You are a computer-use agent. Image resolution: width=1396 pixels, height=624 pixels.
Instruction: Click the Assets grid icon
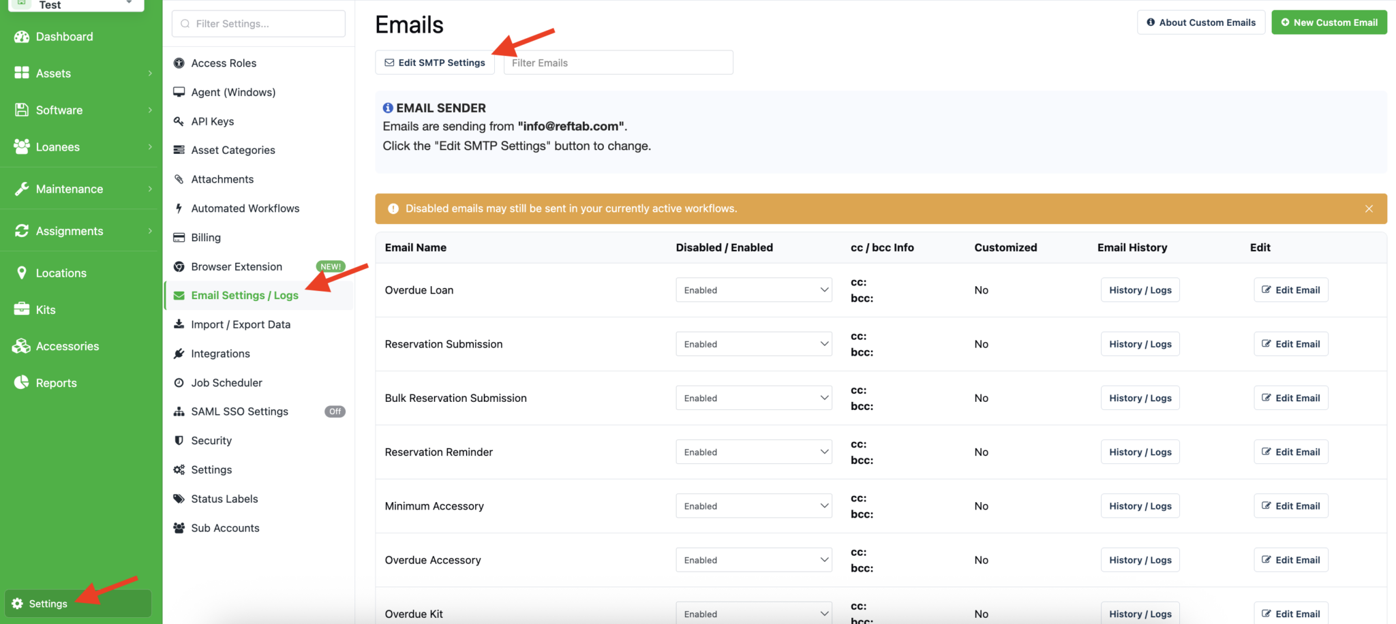pos(22,73)
